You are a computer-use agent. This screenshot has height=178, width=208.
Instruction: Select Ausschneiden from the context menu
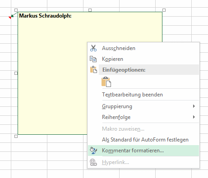[x=143, y=48]
